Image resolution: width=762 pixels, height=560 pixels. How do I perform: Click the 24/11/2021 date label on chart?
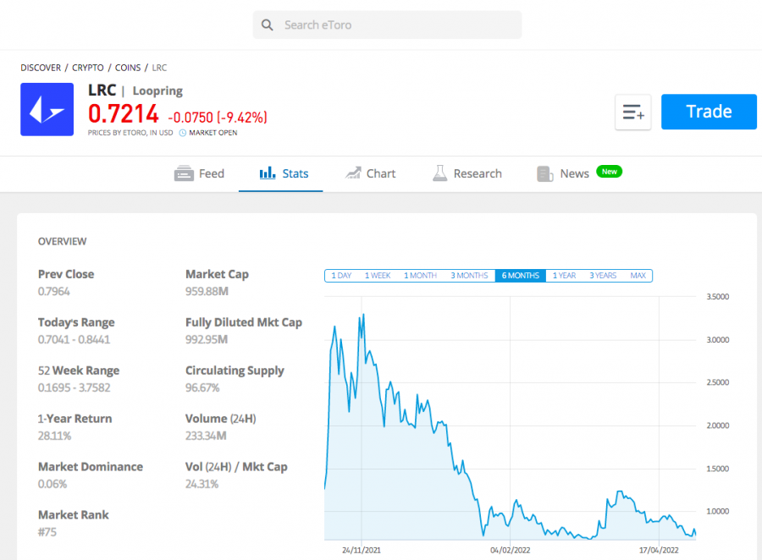pos(361,551)
